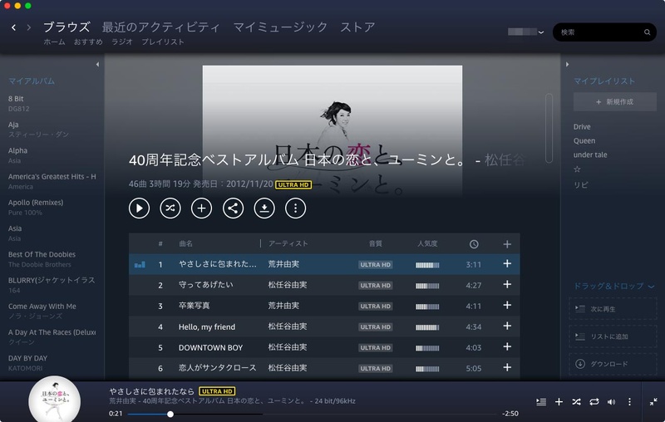
Task: Download the album using circled download icon
Action: (x=264, y=208)
